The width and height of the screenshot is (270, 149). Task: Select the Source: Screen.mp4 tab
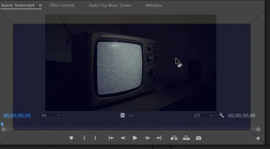pos(17,5)
